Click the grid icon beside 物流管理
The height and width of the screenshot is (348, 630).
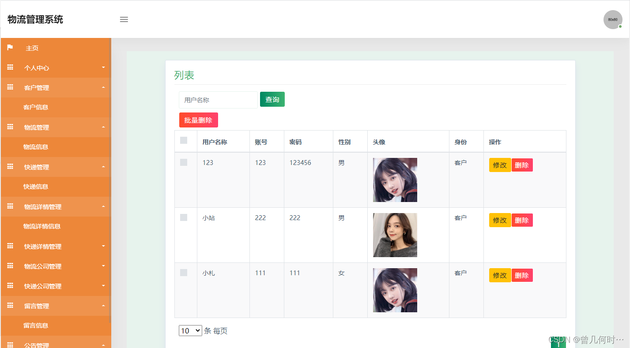click(x=10, y=127)
